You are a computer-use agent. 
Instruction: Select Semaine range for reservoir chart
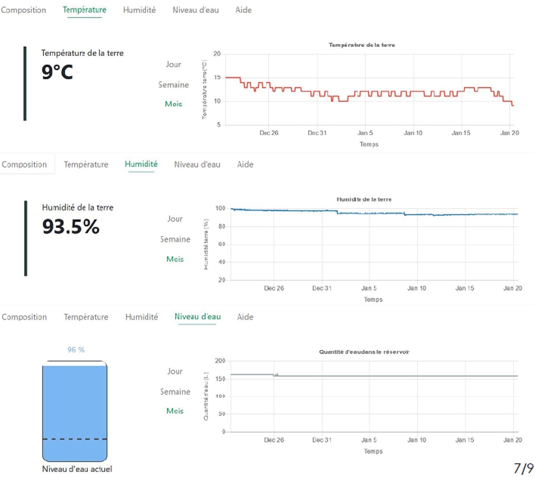click(175, 392)
